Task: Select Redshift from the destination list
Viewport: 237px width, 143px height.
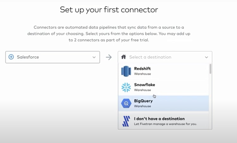Action: (x=164, y=71)
